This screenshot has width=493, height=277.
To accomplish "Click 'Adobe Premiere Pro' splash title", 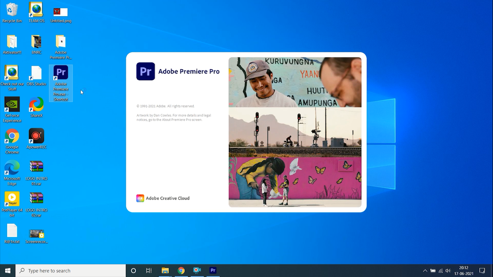I will 189,71.
